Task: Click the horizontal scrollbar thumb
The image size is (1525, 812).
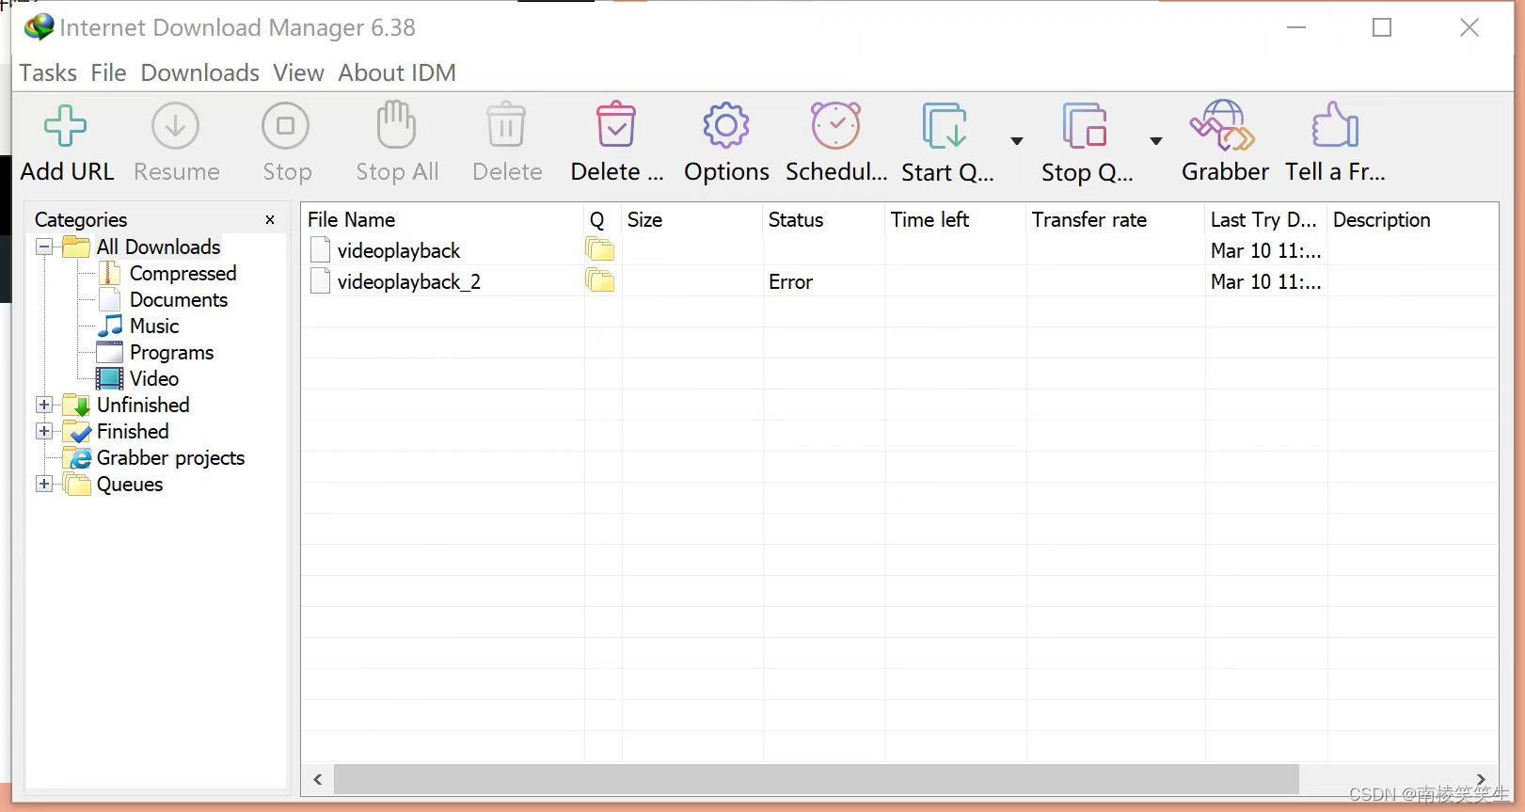Action: coord(817,779)
